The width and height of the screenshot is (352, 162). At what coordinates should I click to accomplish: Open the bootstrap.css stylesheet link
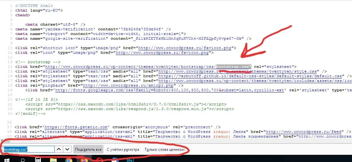tap(148, 67)
